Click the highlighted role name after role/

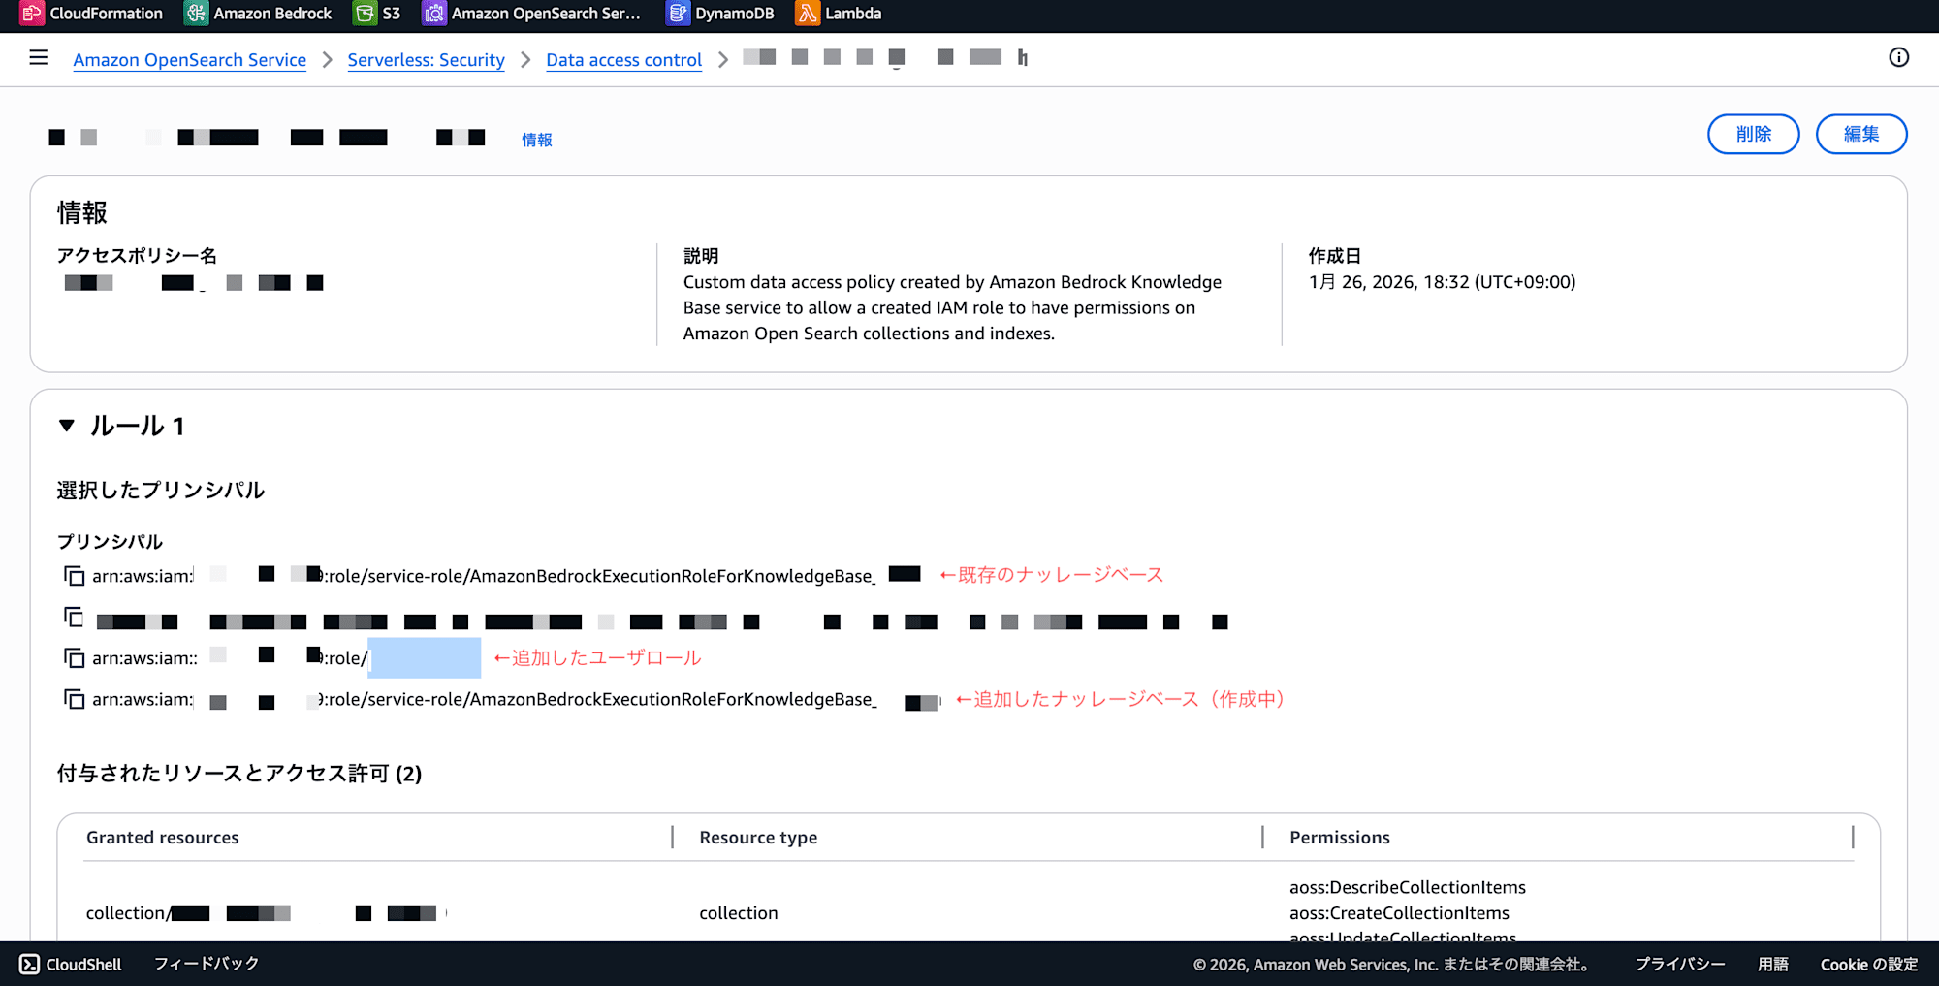[x=425, y=658]
